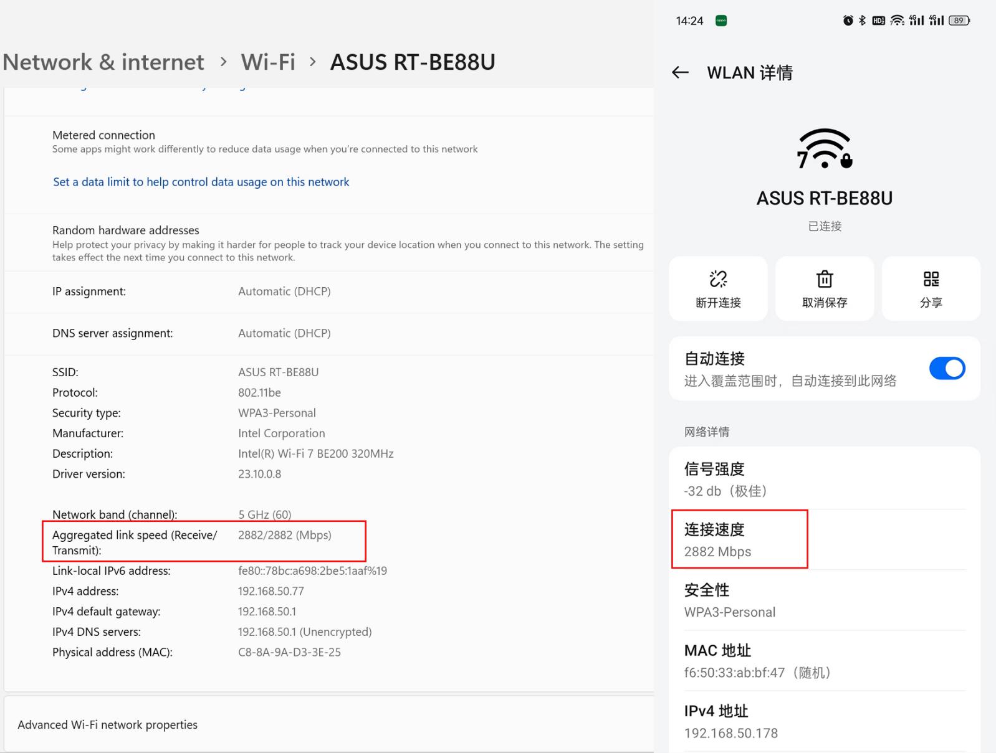
Task: Tap the alarm icon in status bar
Action: (x=848, y=21)
